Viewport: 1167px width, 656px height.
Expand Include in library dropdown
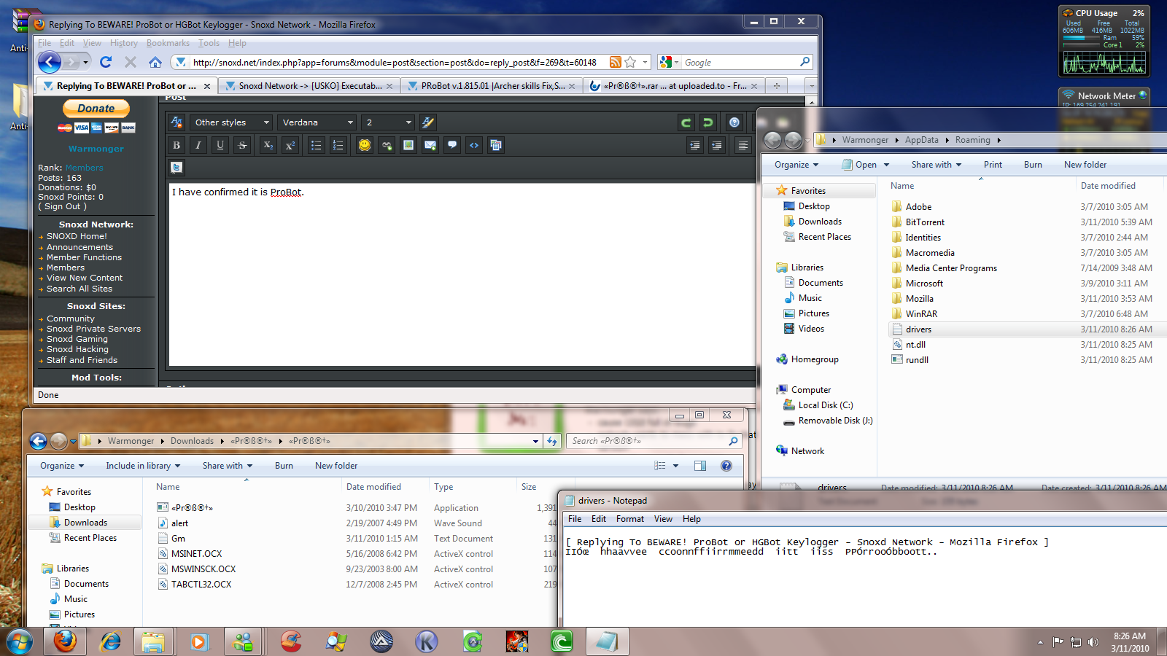click(x=142, y=466)
